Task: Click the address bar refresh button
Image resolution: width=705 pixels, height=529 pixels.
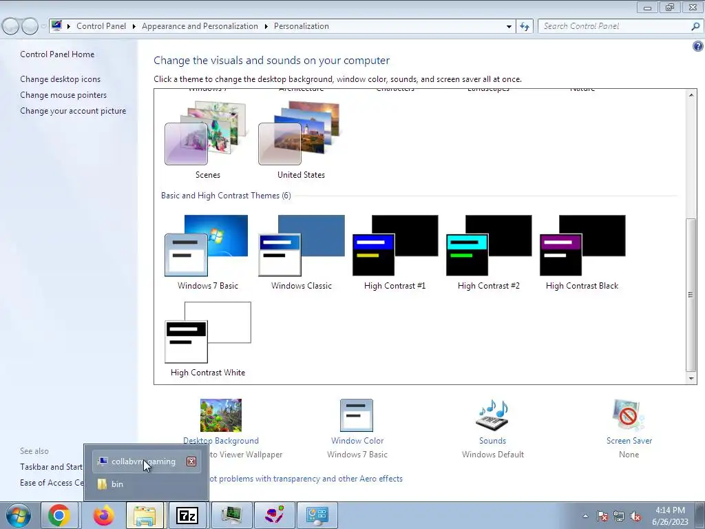Action: [x=525, y=27]
